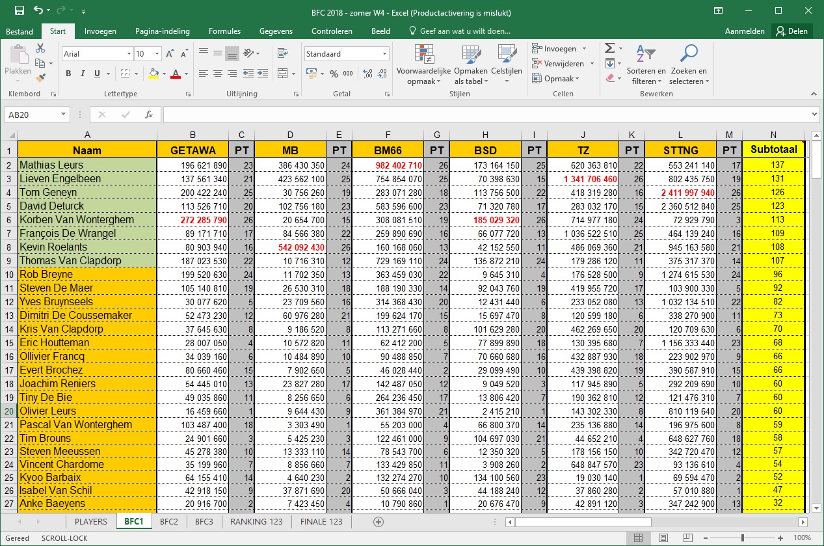The height and width of the screenshot is (546, 824).
Task: Click the zoom slider in status bar
Action: pos(743,538)
